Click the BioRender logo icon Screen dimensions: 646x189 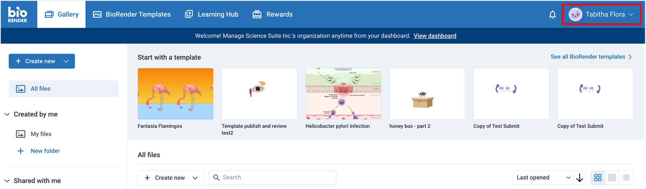(x=18, y=15)
